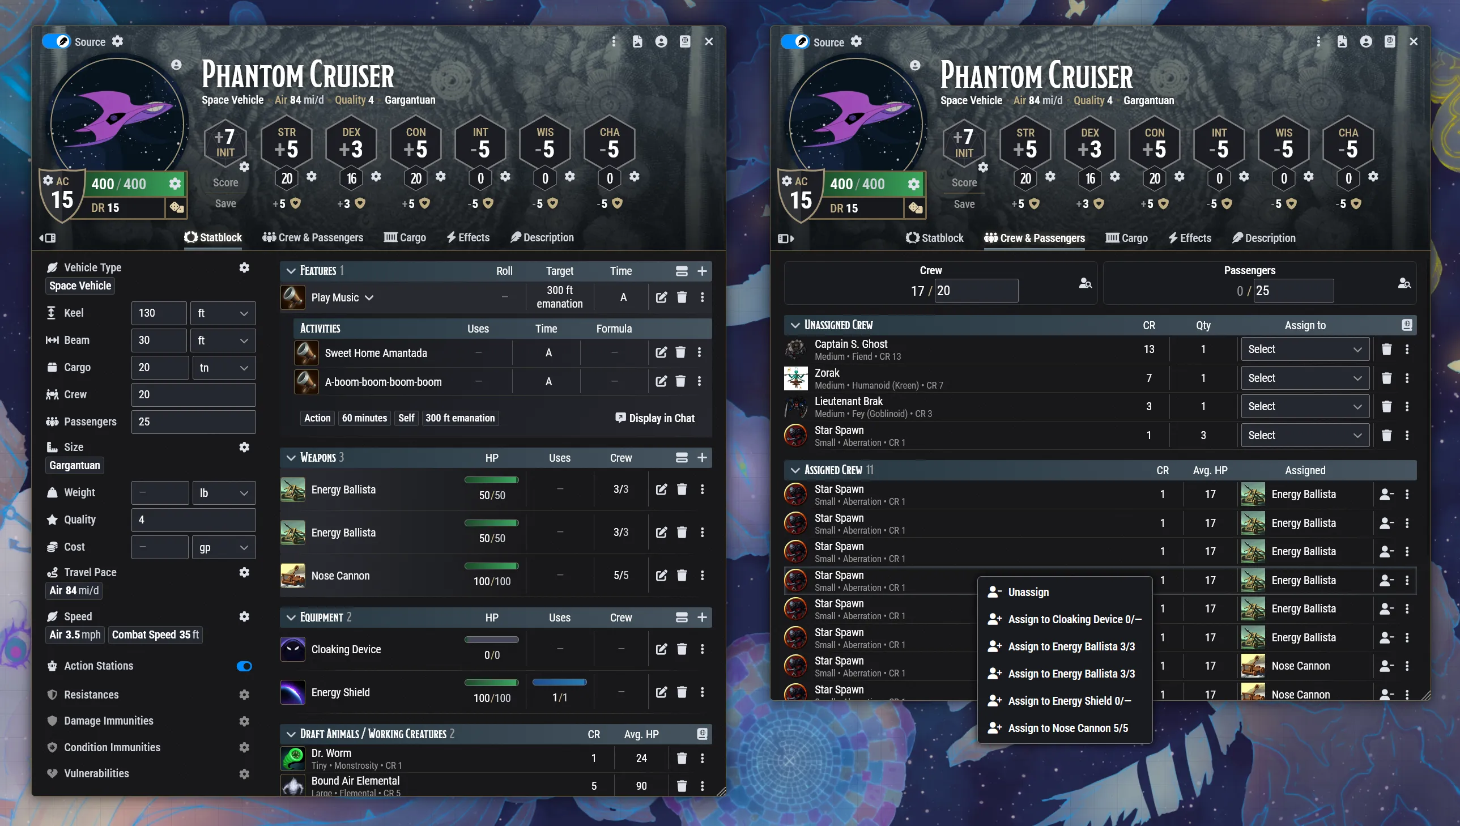Open initiative settings gear in left window

(x=244, y=167)
